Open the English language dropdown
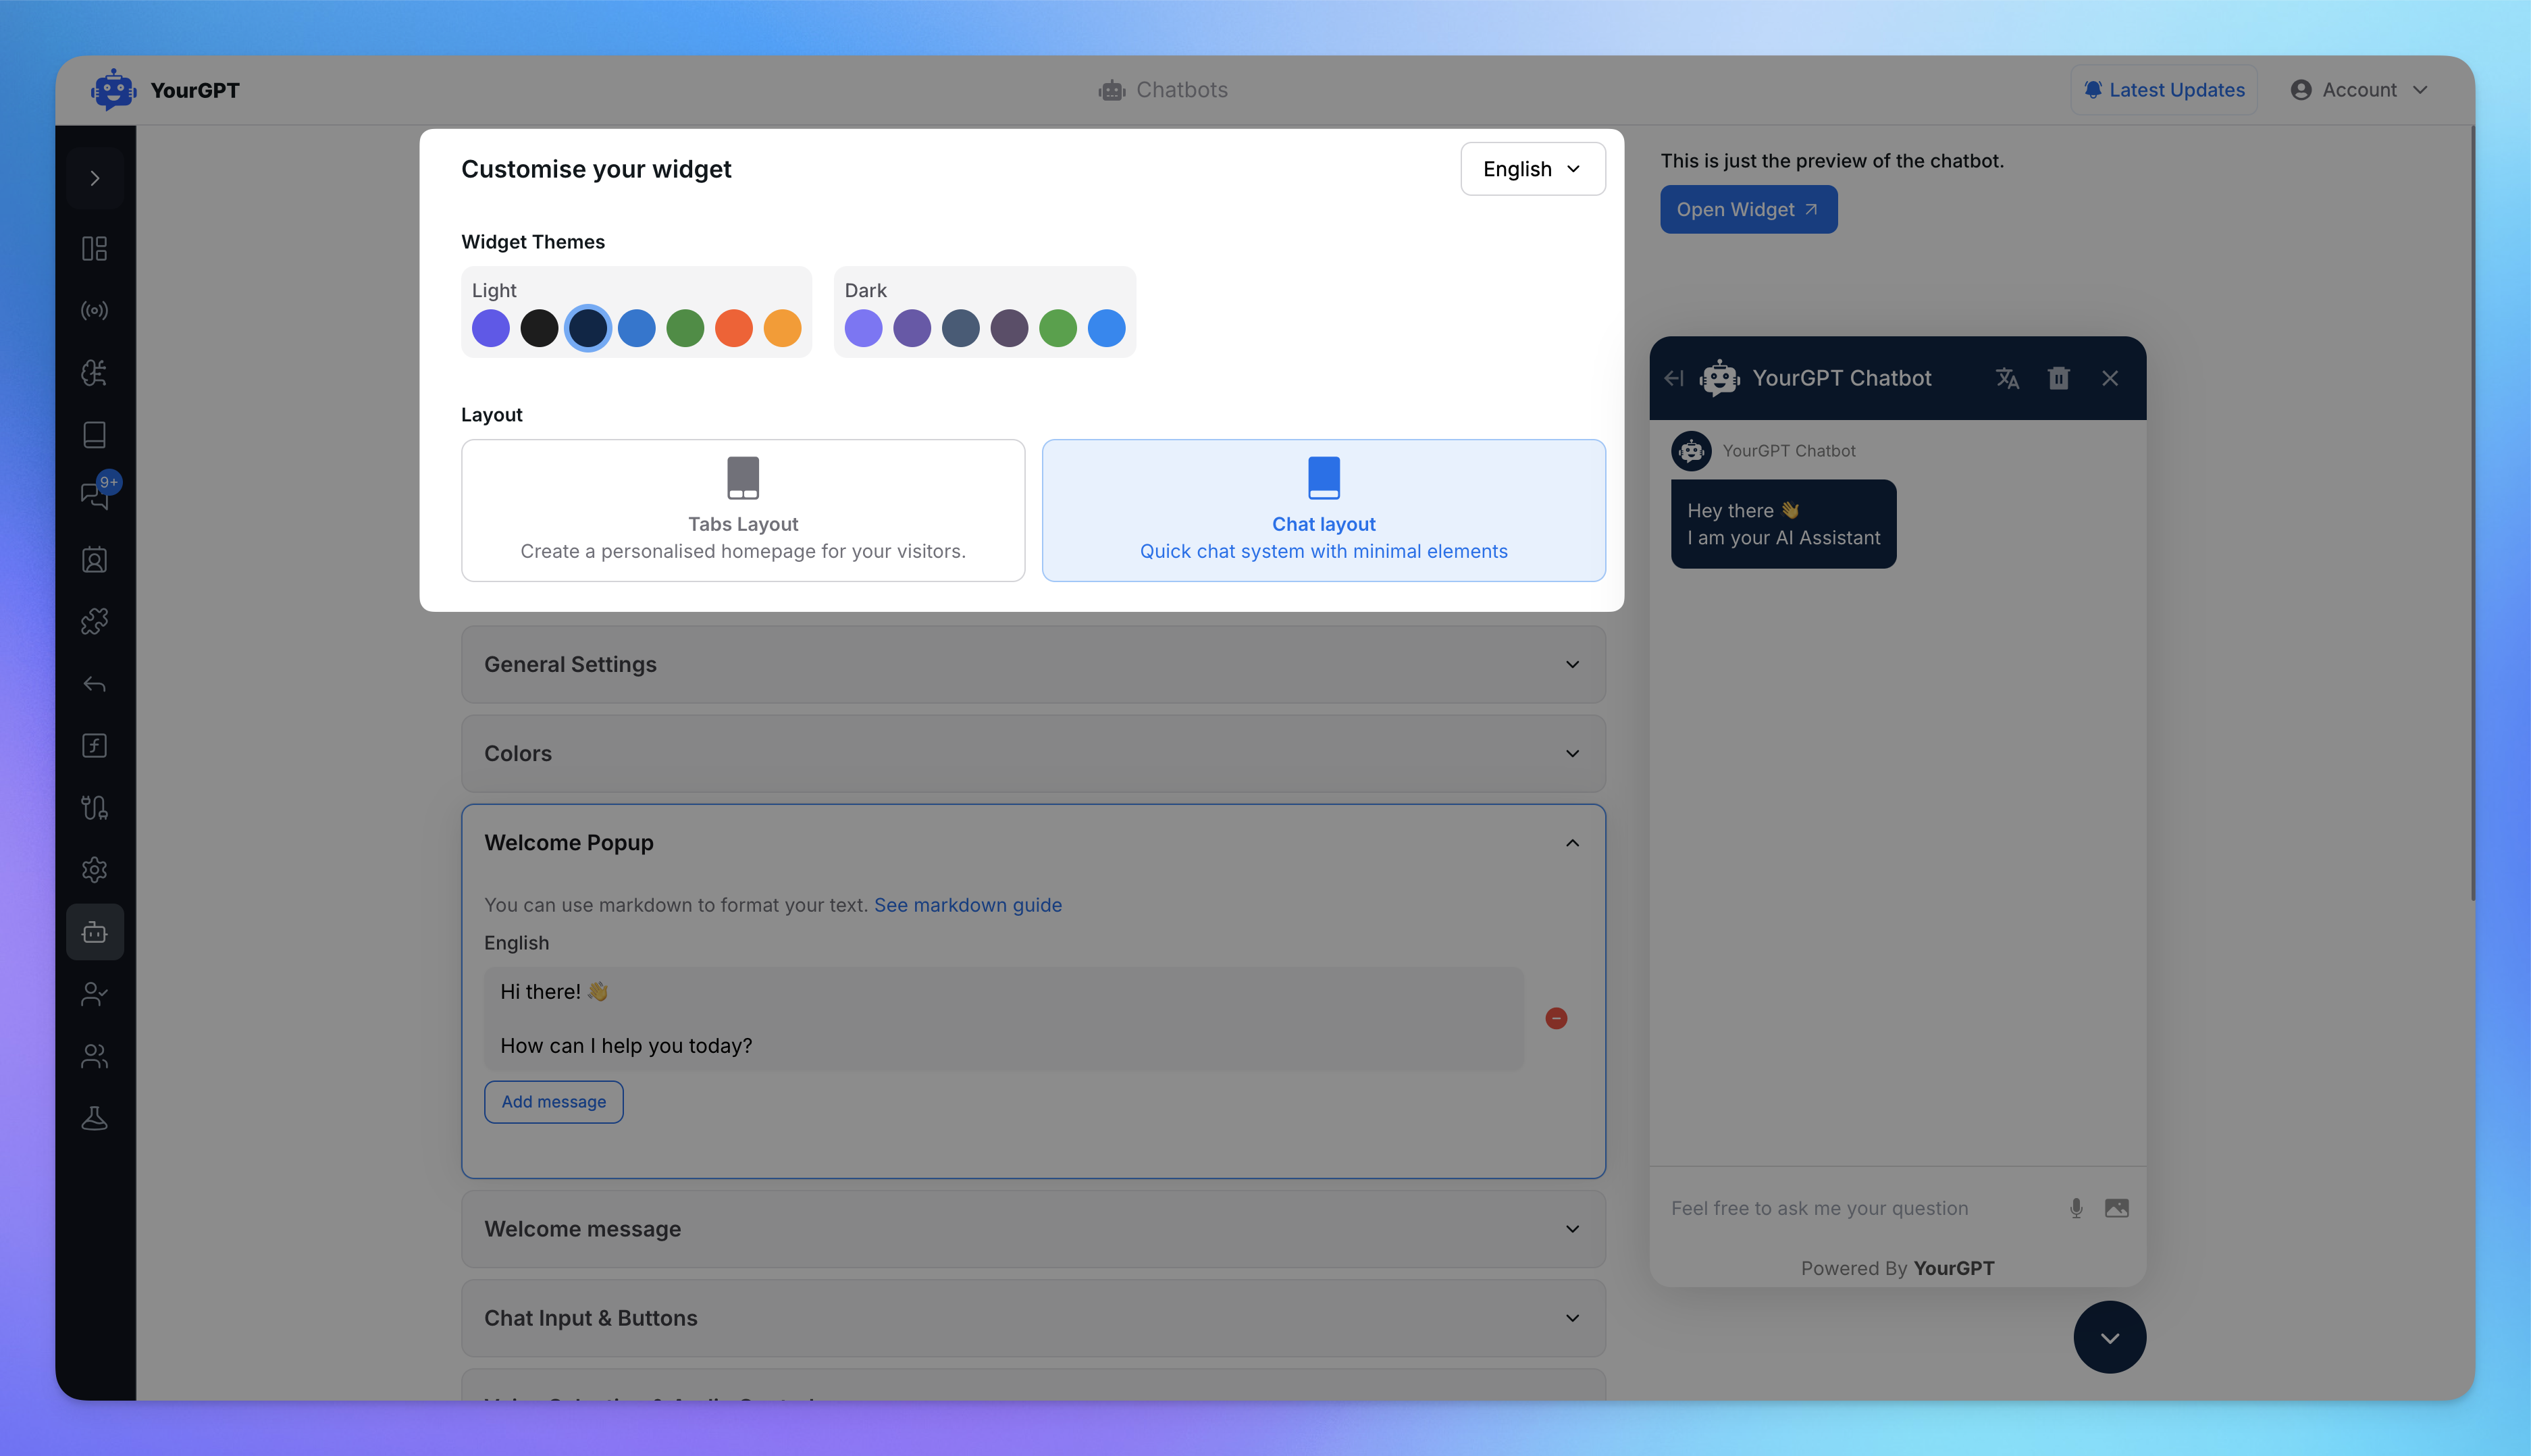 tap(1532, 169)
